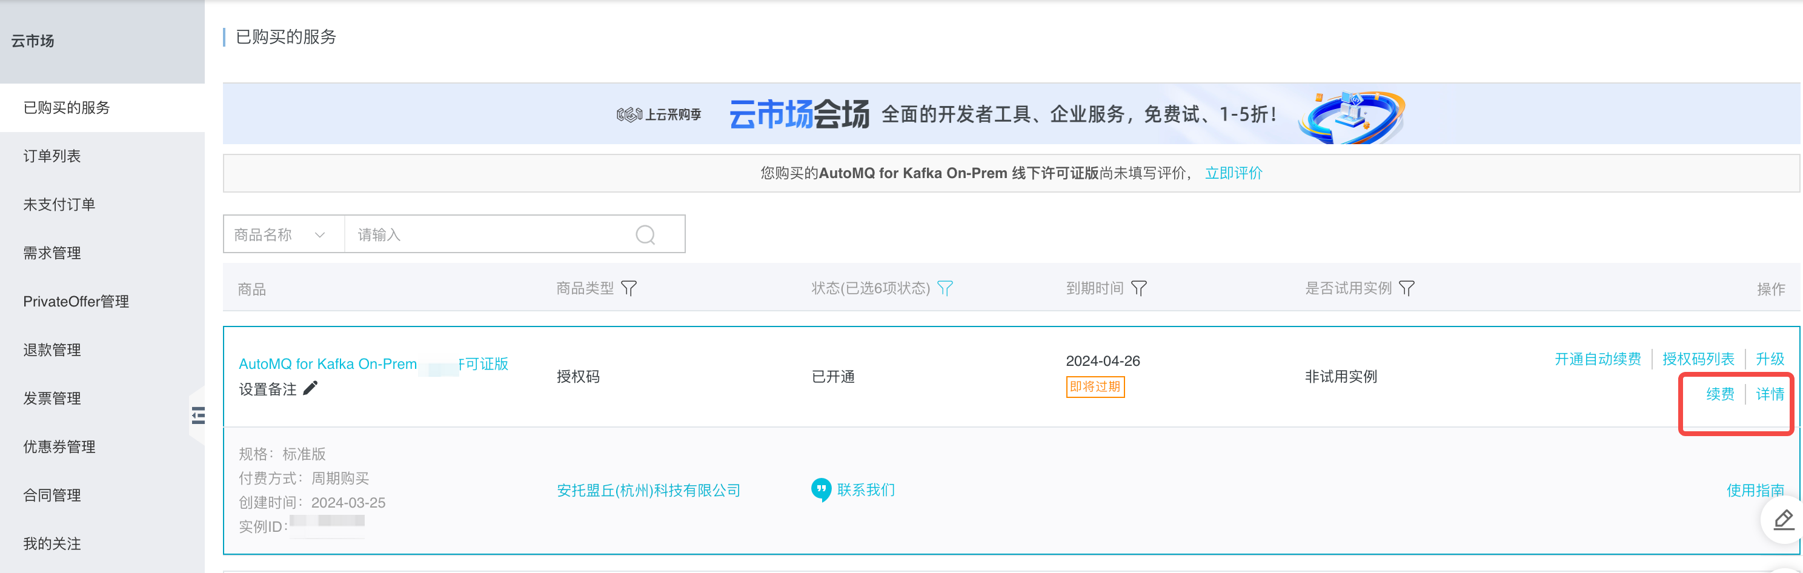This screenshot has width=1803, height=573.
Task: Go to 未支付订单 menu item
Action: click(x=102, y=204)
